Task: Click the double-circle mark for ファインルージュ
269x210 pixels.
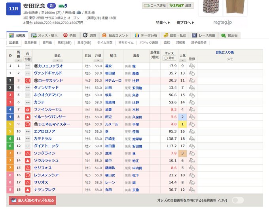Action: pos(28,110)
